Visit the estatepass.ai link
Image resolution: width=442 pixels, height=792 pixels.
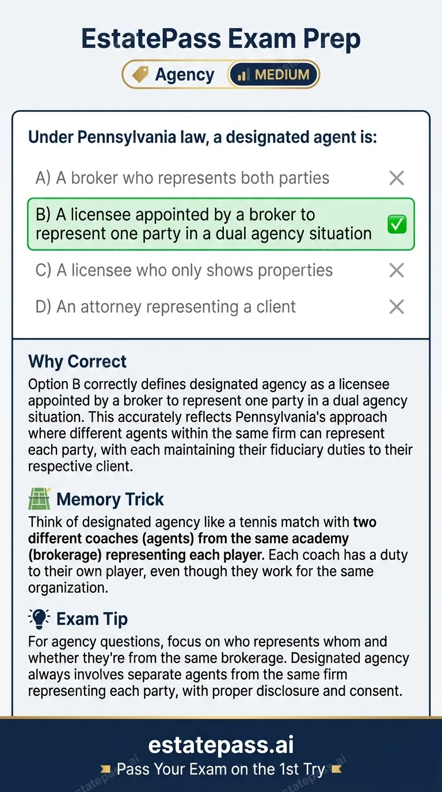coord(221,745)
